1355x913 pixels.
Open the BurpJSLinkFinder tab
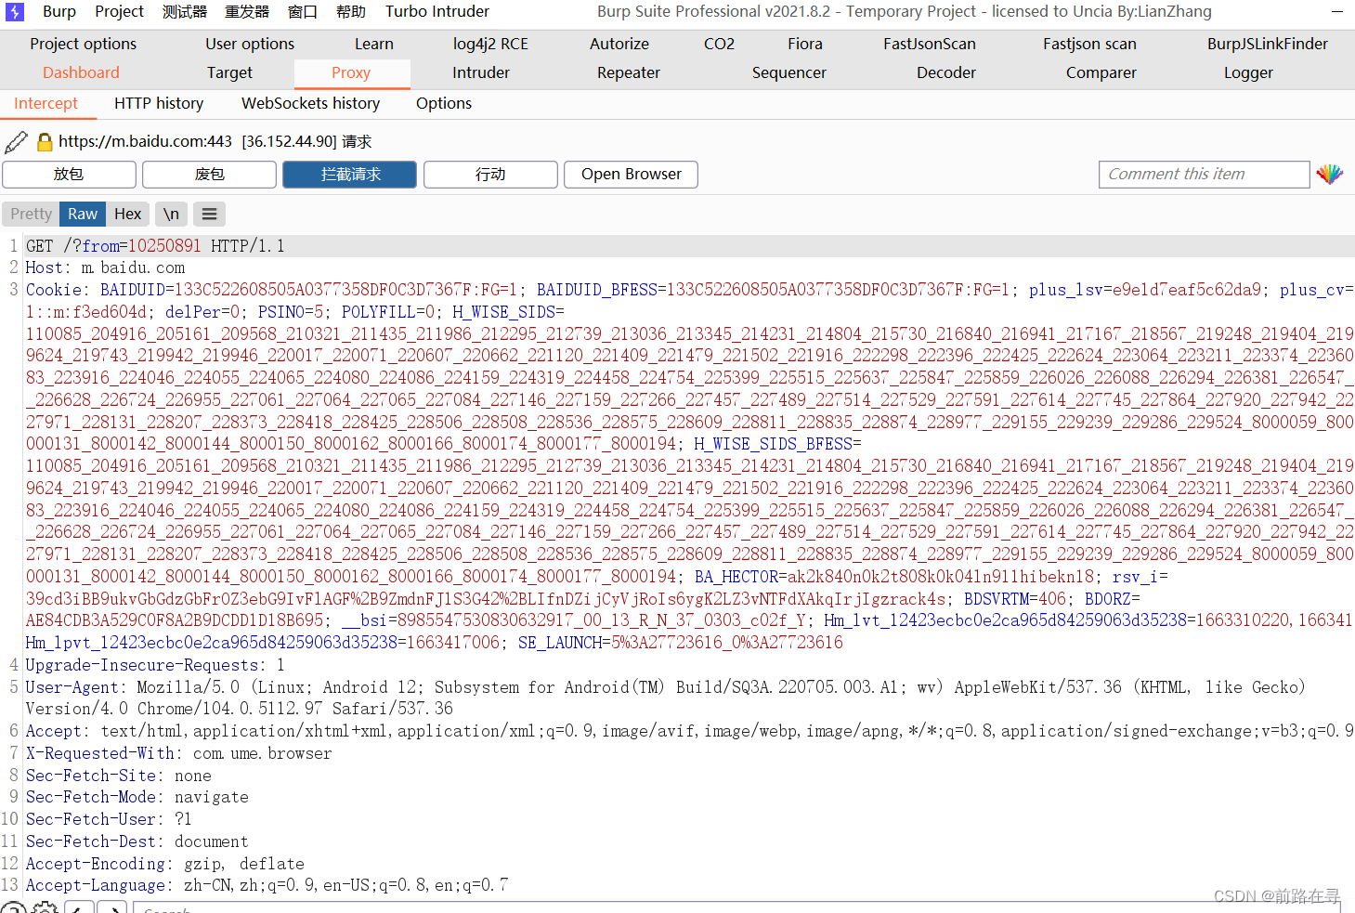click(1268, 44)
